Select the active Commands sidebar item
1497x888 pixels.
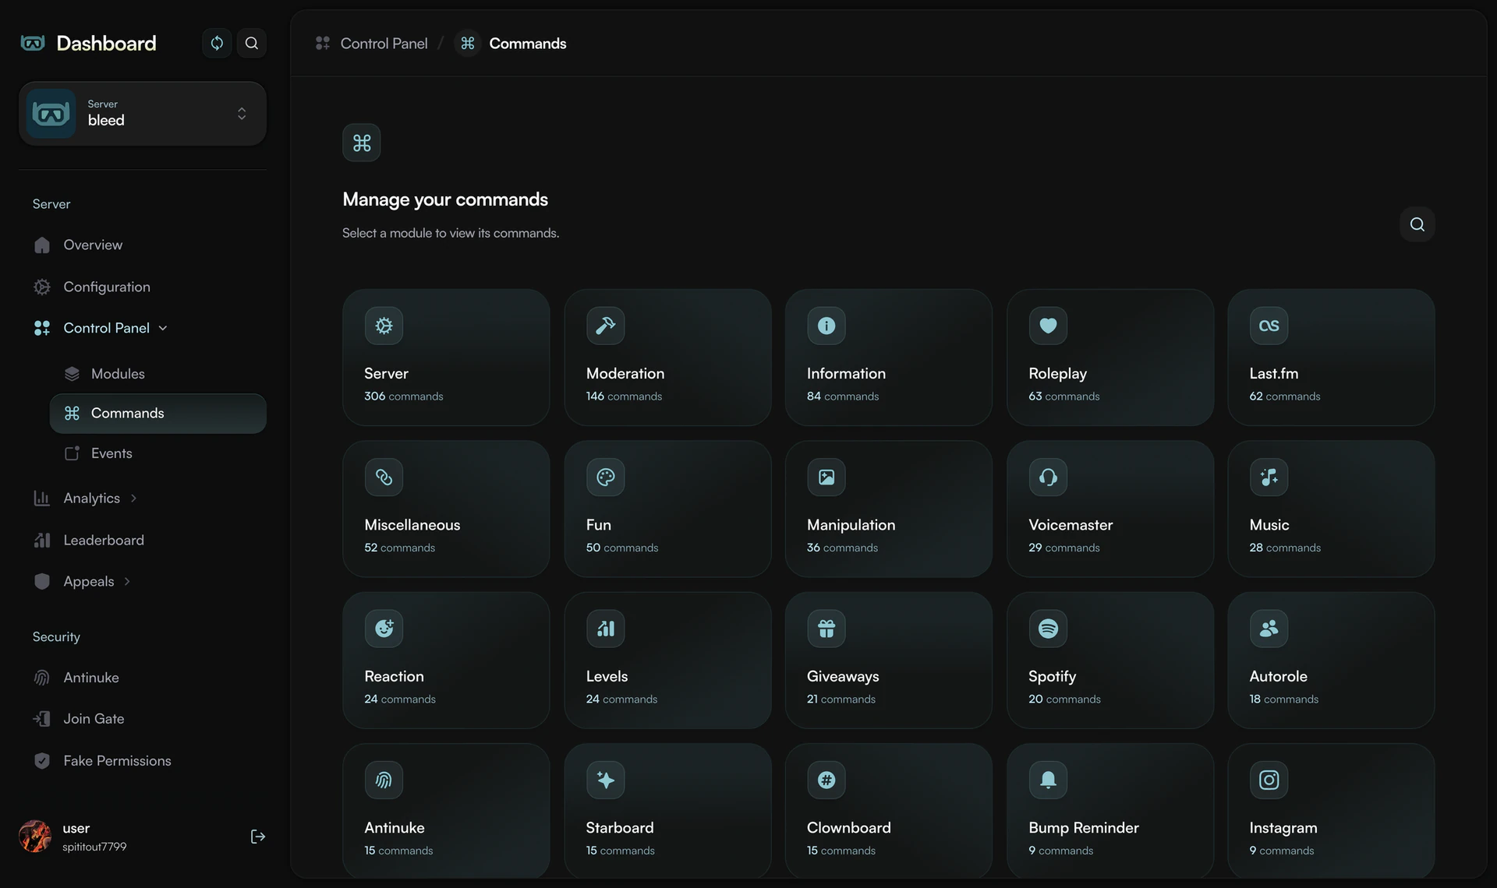158,414
